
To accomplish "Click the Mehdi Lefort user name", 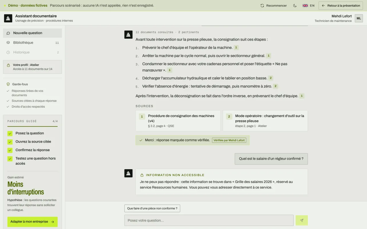I will tap(342, 16).
